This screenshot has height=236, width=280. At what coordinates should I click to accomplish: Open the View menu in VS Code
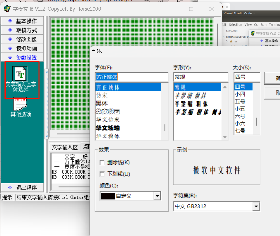tap(248, 24)
